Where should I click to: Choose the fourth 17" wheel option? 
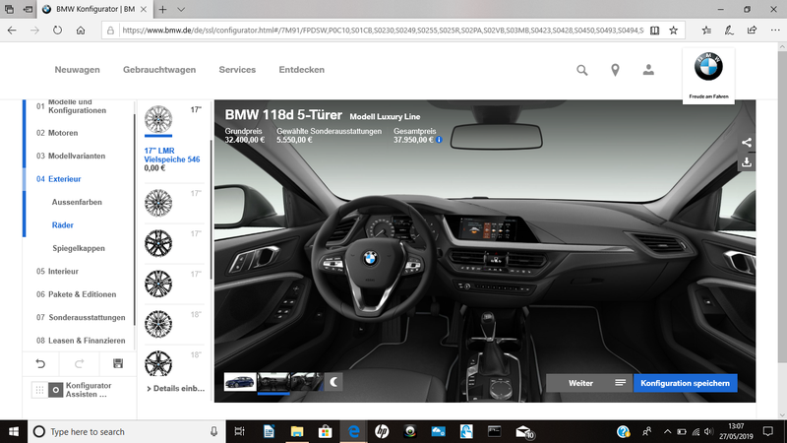click(x=158, y=284)
